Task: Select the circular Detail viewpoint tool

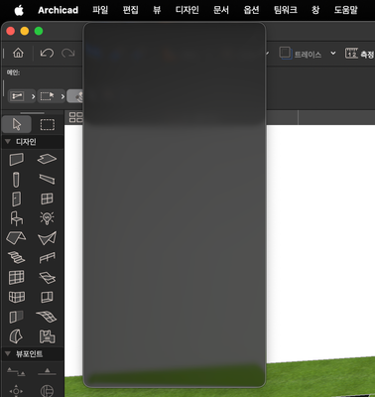Action: (x=47, y=391)
